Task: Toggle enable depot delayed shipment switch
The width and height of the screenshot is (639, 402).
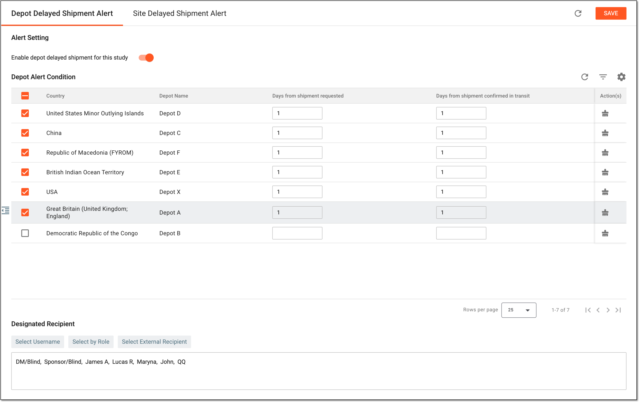Action: coord(146,58)
